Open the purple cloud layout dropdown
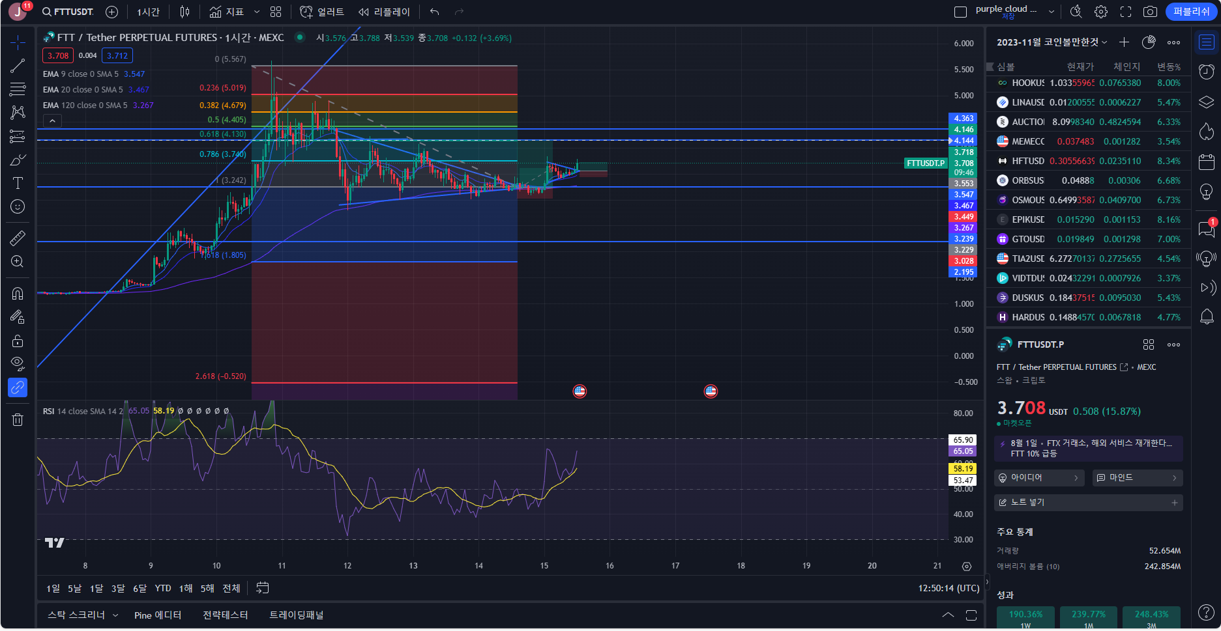 coord(1052,12)
